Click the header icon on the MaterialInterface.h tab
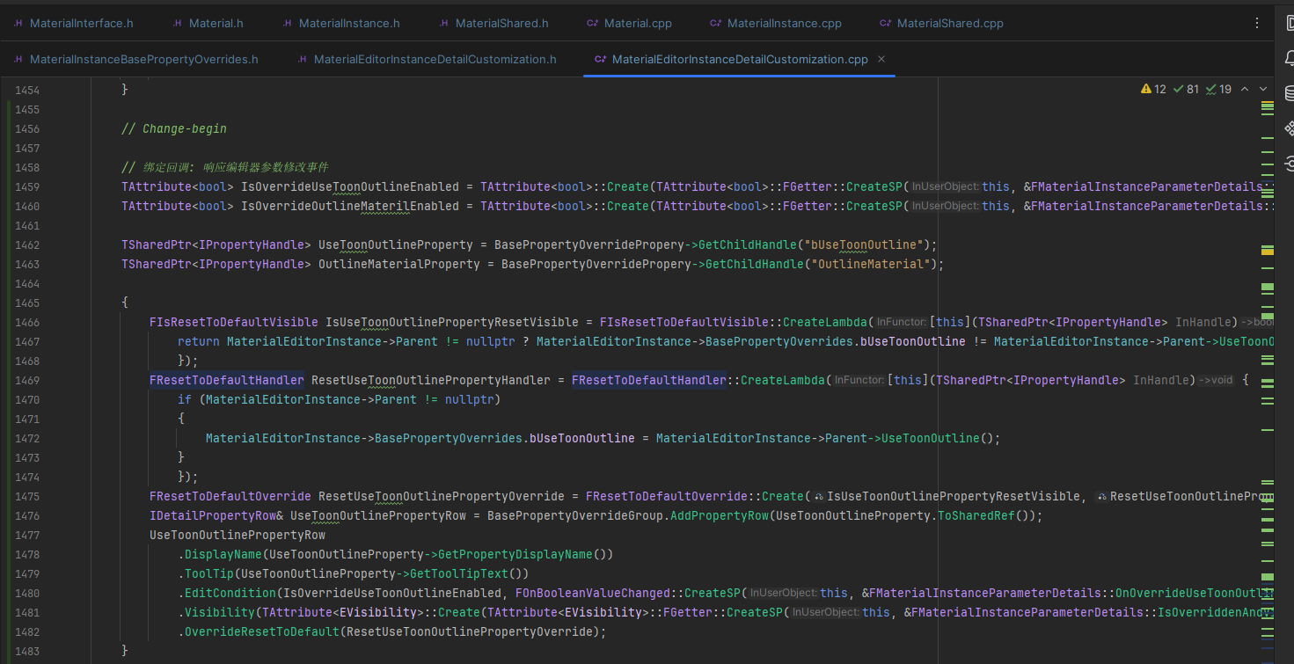The height and width of the screenshot is (664, 1294). click(x=19, y=22)
